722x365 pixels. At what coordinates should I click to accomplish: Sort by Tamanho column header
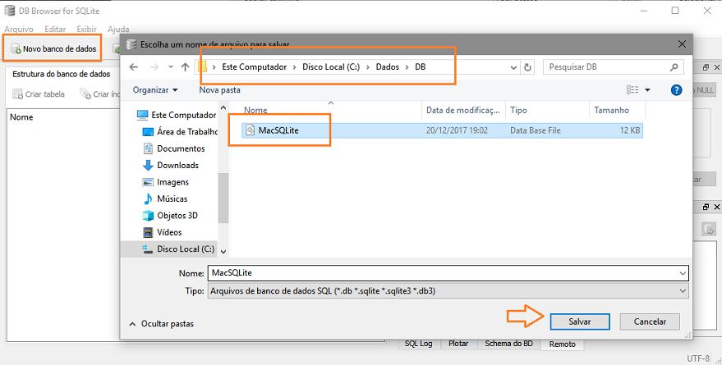(617, 110)
